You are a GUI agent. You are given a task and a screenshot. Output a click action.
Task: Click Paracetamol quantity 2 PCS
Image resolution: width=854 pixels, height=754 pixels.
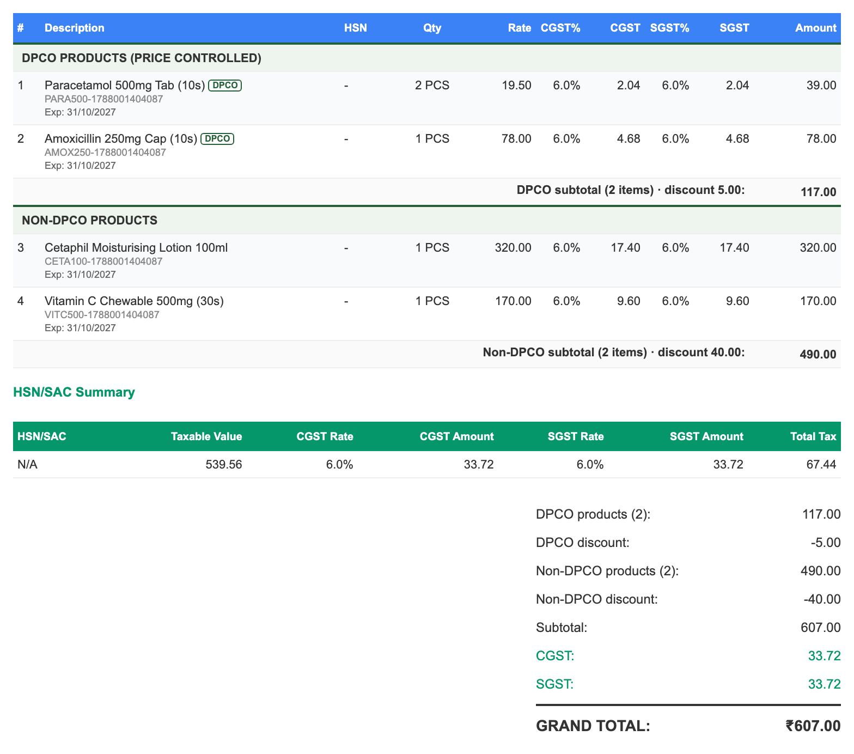coord(432,85)
